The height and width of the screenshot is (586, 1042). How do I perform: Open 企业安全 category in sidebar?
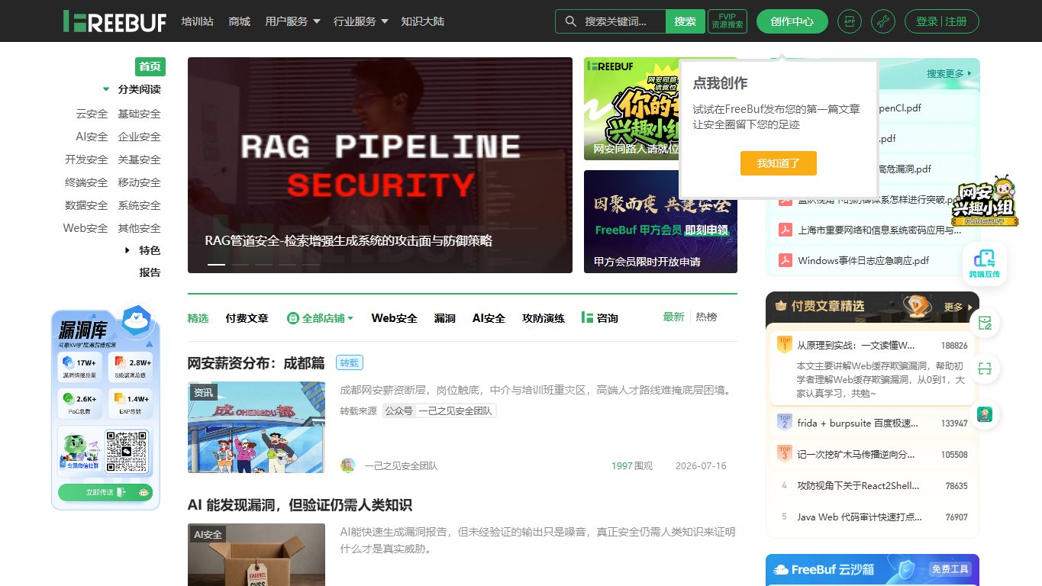[x=140, y=137]
